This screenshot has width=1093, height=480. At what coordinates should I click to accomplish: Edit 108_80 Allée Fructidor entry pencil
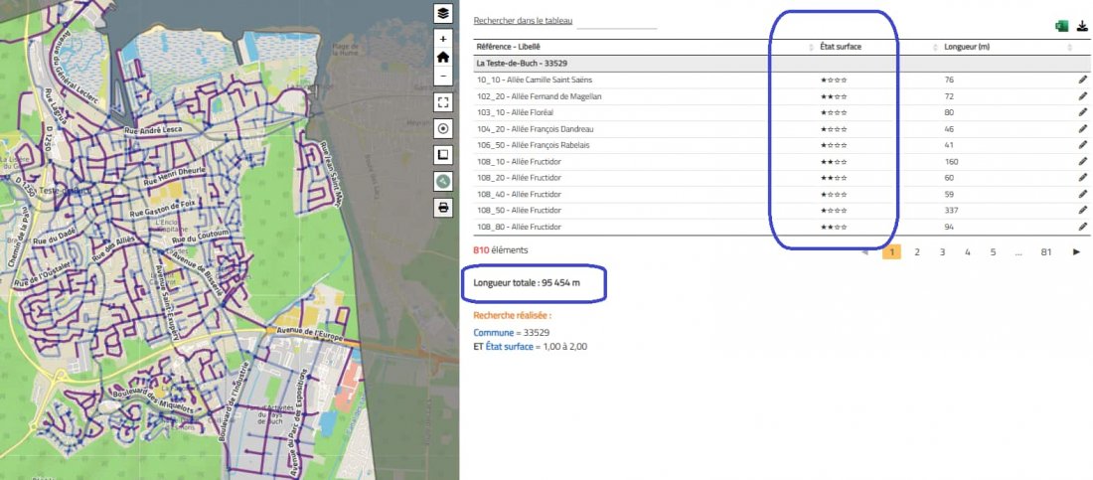(1082, 227)
